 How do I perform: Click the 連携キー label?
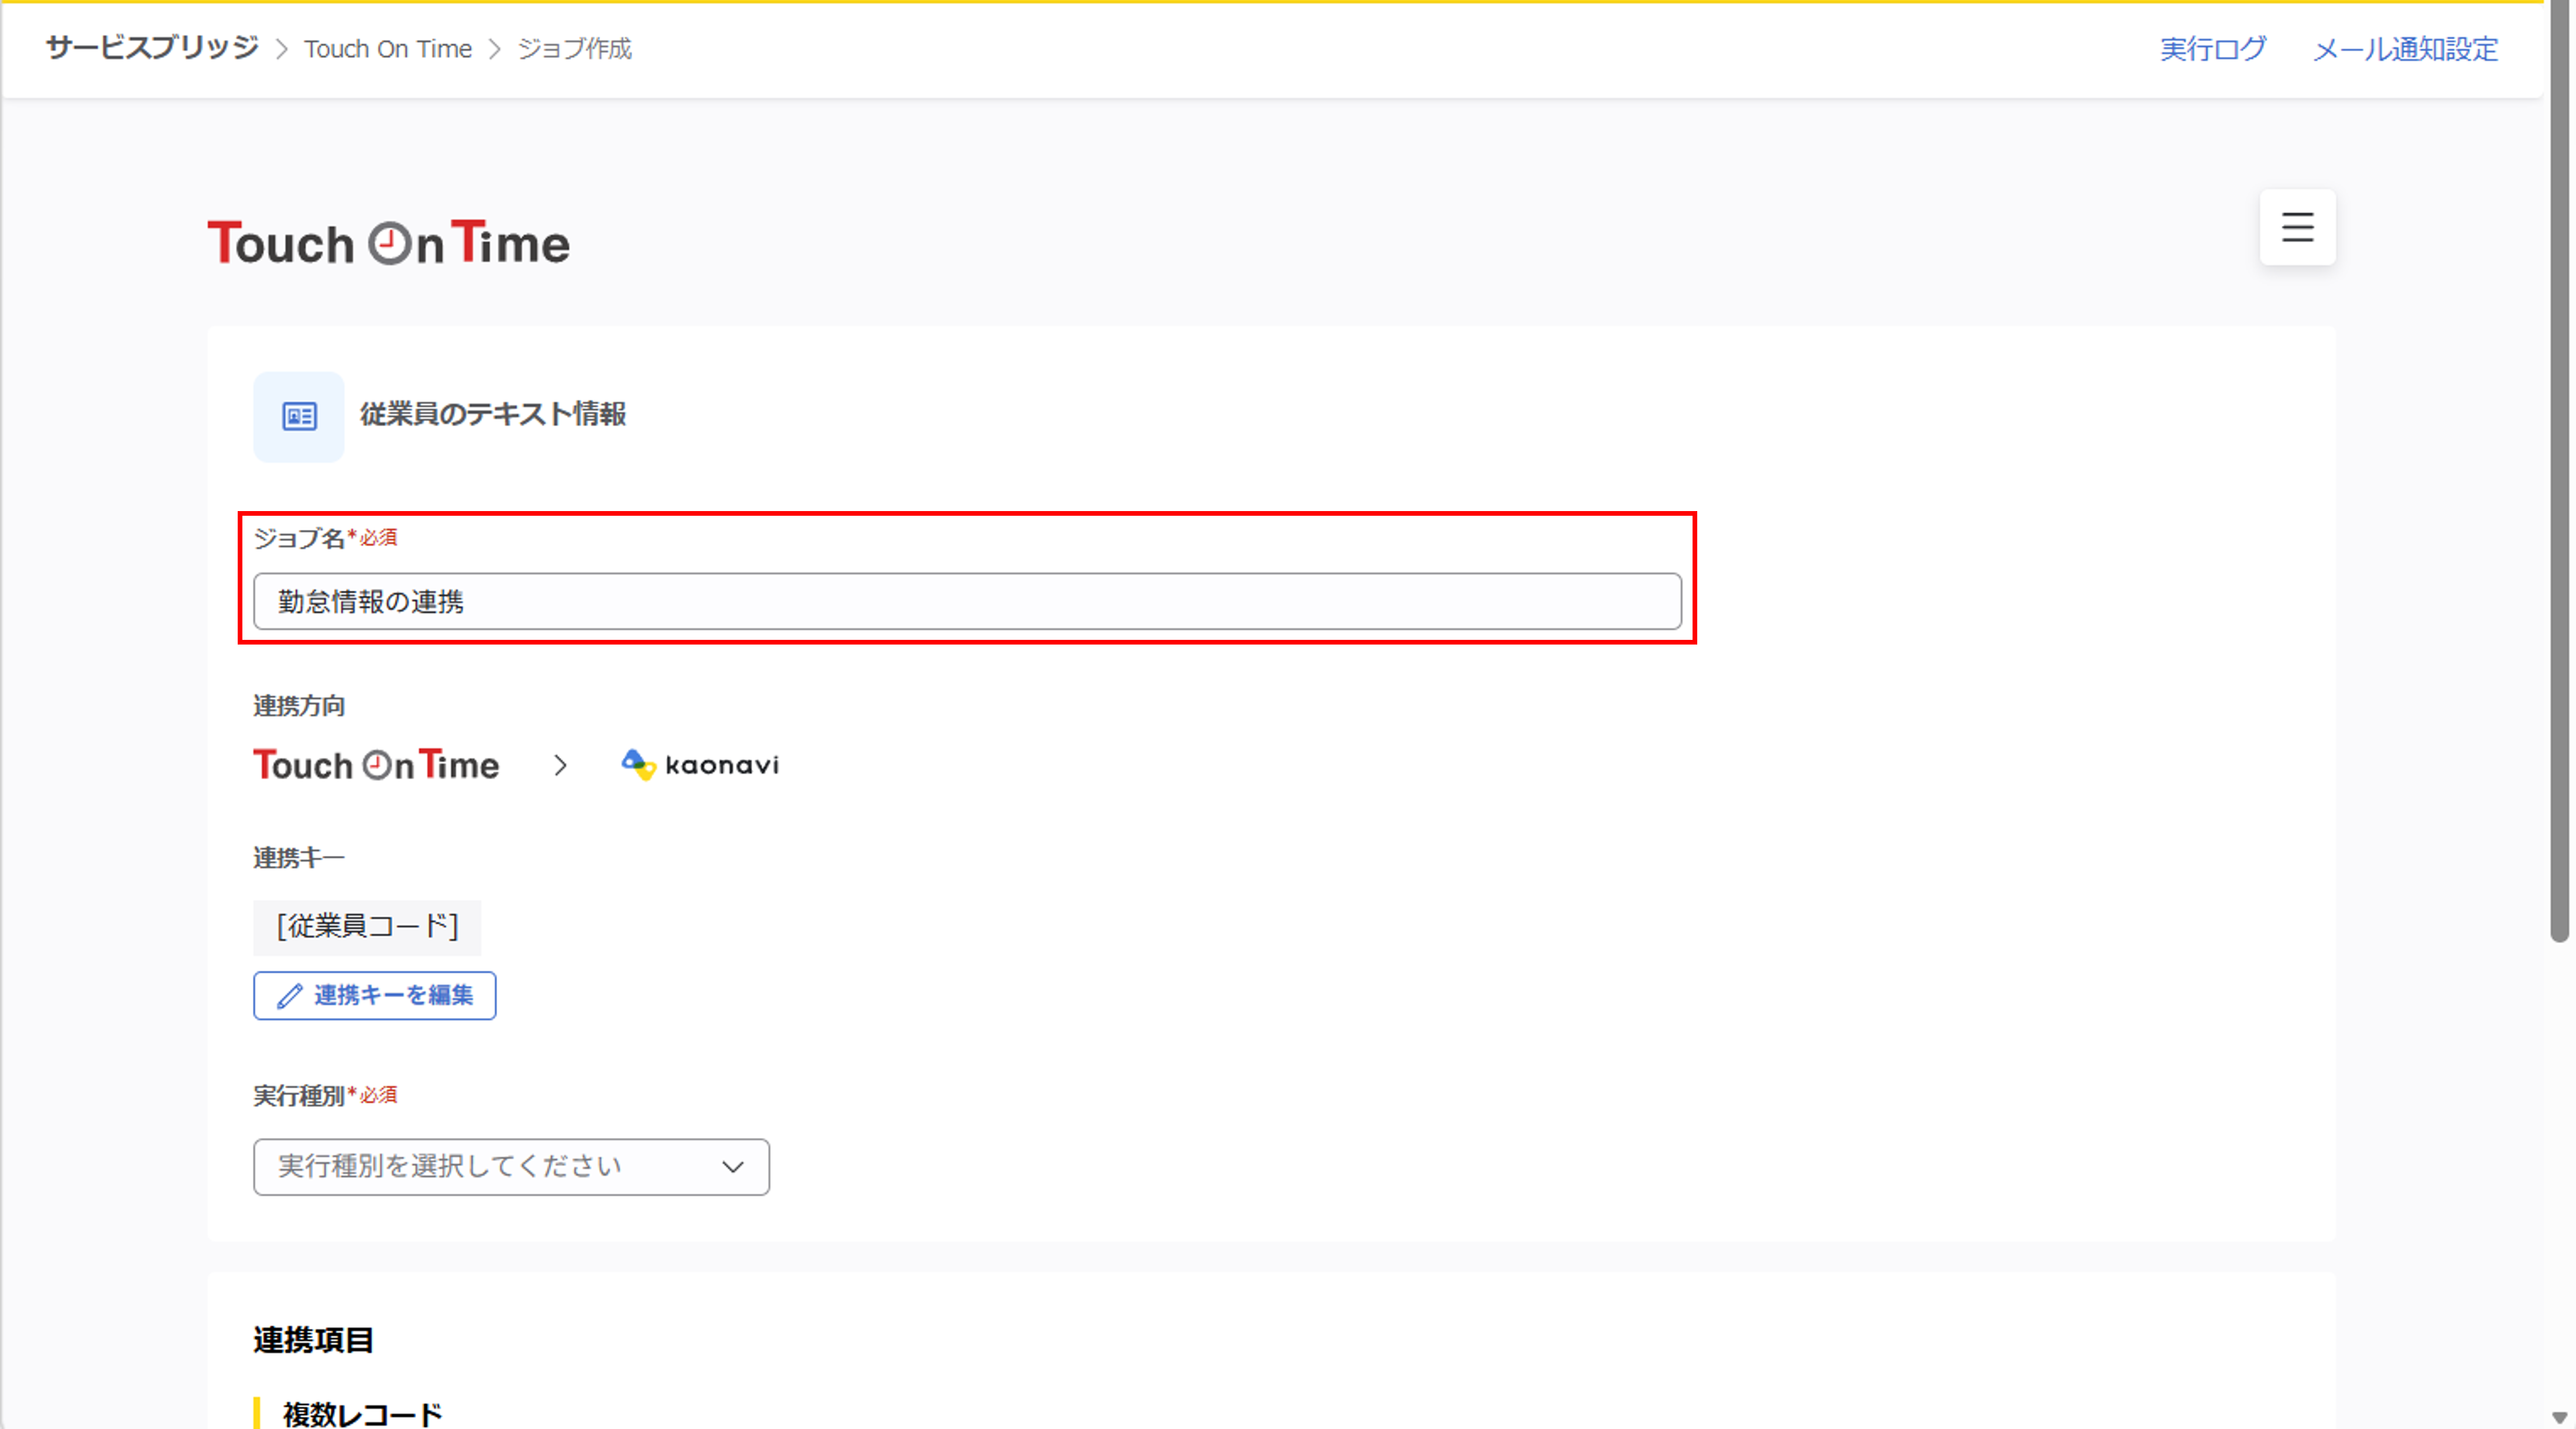[x=299, y=858]
